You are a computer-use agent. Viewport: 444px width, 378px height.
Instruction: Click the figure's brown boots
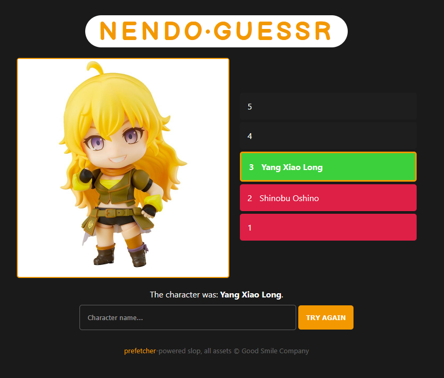(120, 255)
